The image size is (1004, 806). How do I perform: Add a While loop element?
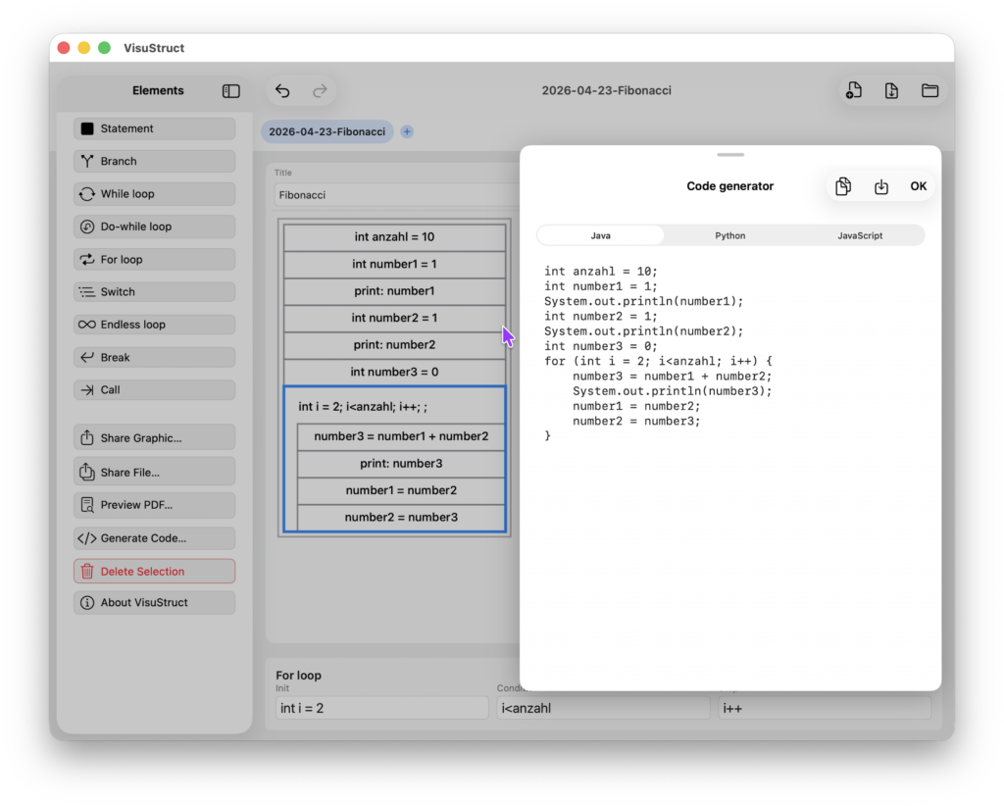154,194
